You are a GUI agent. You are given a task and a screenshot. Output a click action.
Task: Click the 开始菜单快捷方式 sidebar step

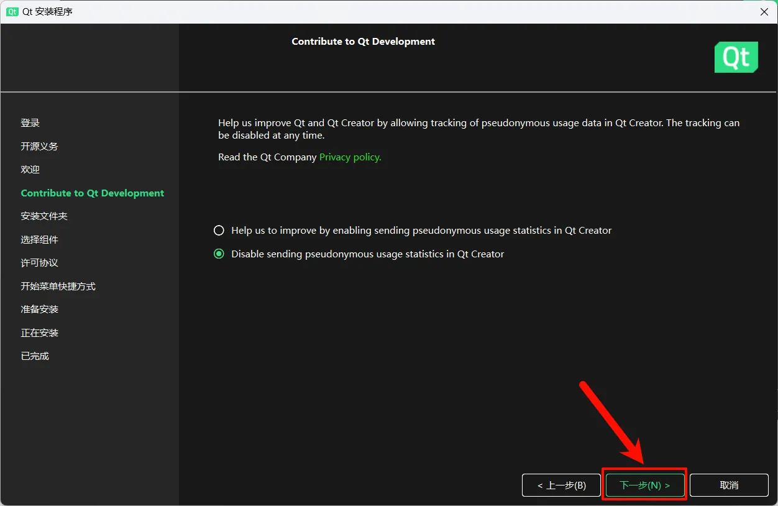pos(58,287)
